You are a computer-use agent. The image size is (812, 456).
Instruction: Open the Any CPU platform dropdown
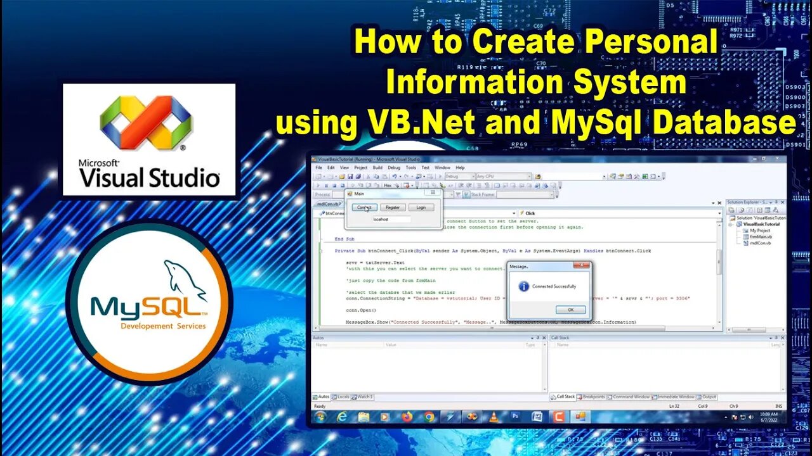pyautogui.click(x=504, y=177)
